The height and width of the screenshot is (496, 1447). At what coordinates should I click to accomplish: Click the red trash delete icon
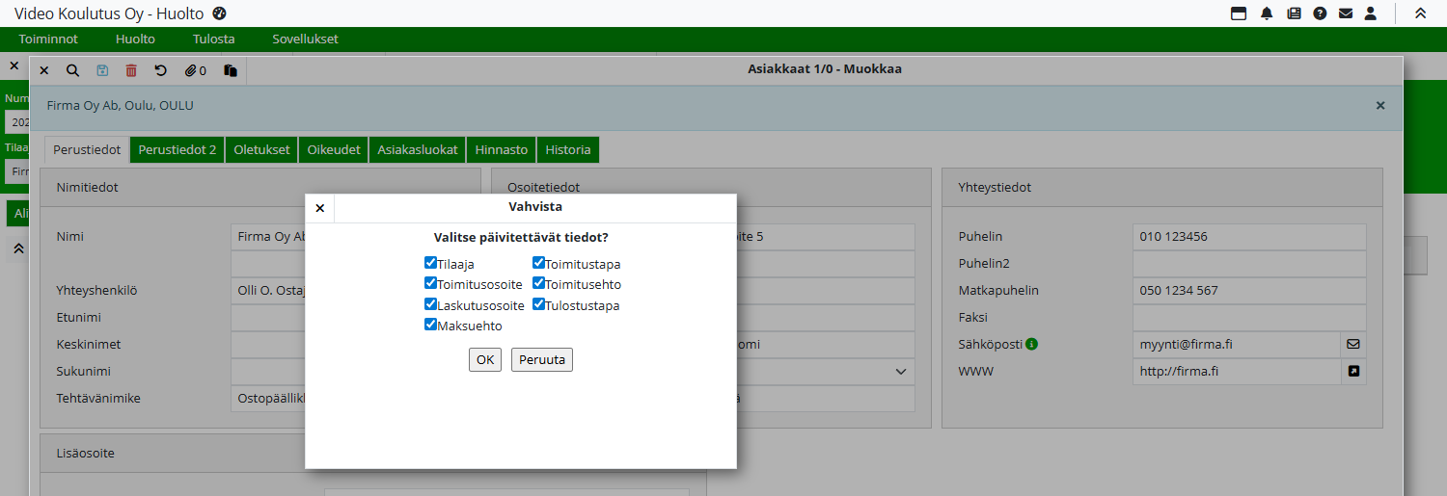[x=131, y=70]
